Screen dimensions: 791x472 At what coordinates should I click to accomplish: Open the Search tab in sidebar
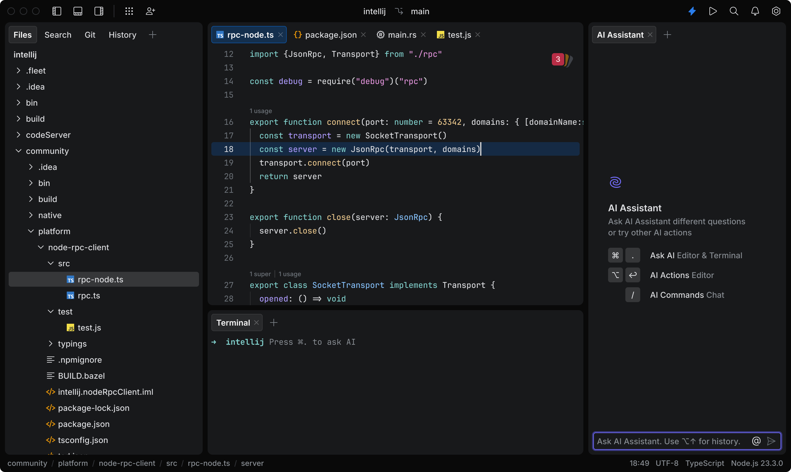point(57,35)
